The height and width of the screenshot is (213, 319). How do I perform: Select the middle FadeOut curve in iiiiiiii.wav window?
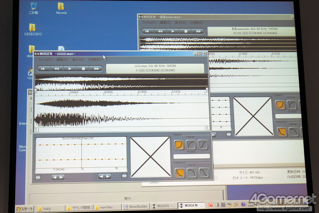pyautogui.click(x=192, y=172)
